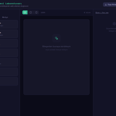Switch to mobile phone preview mode
The height and width of the screenshot is (116, 116).
tap(36, 13)
